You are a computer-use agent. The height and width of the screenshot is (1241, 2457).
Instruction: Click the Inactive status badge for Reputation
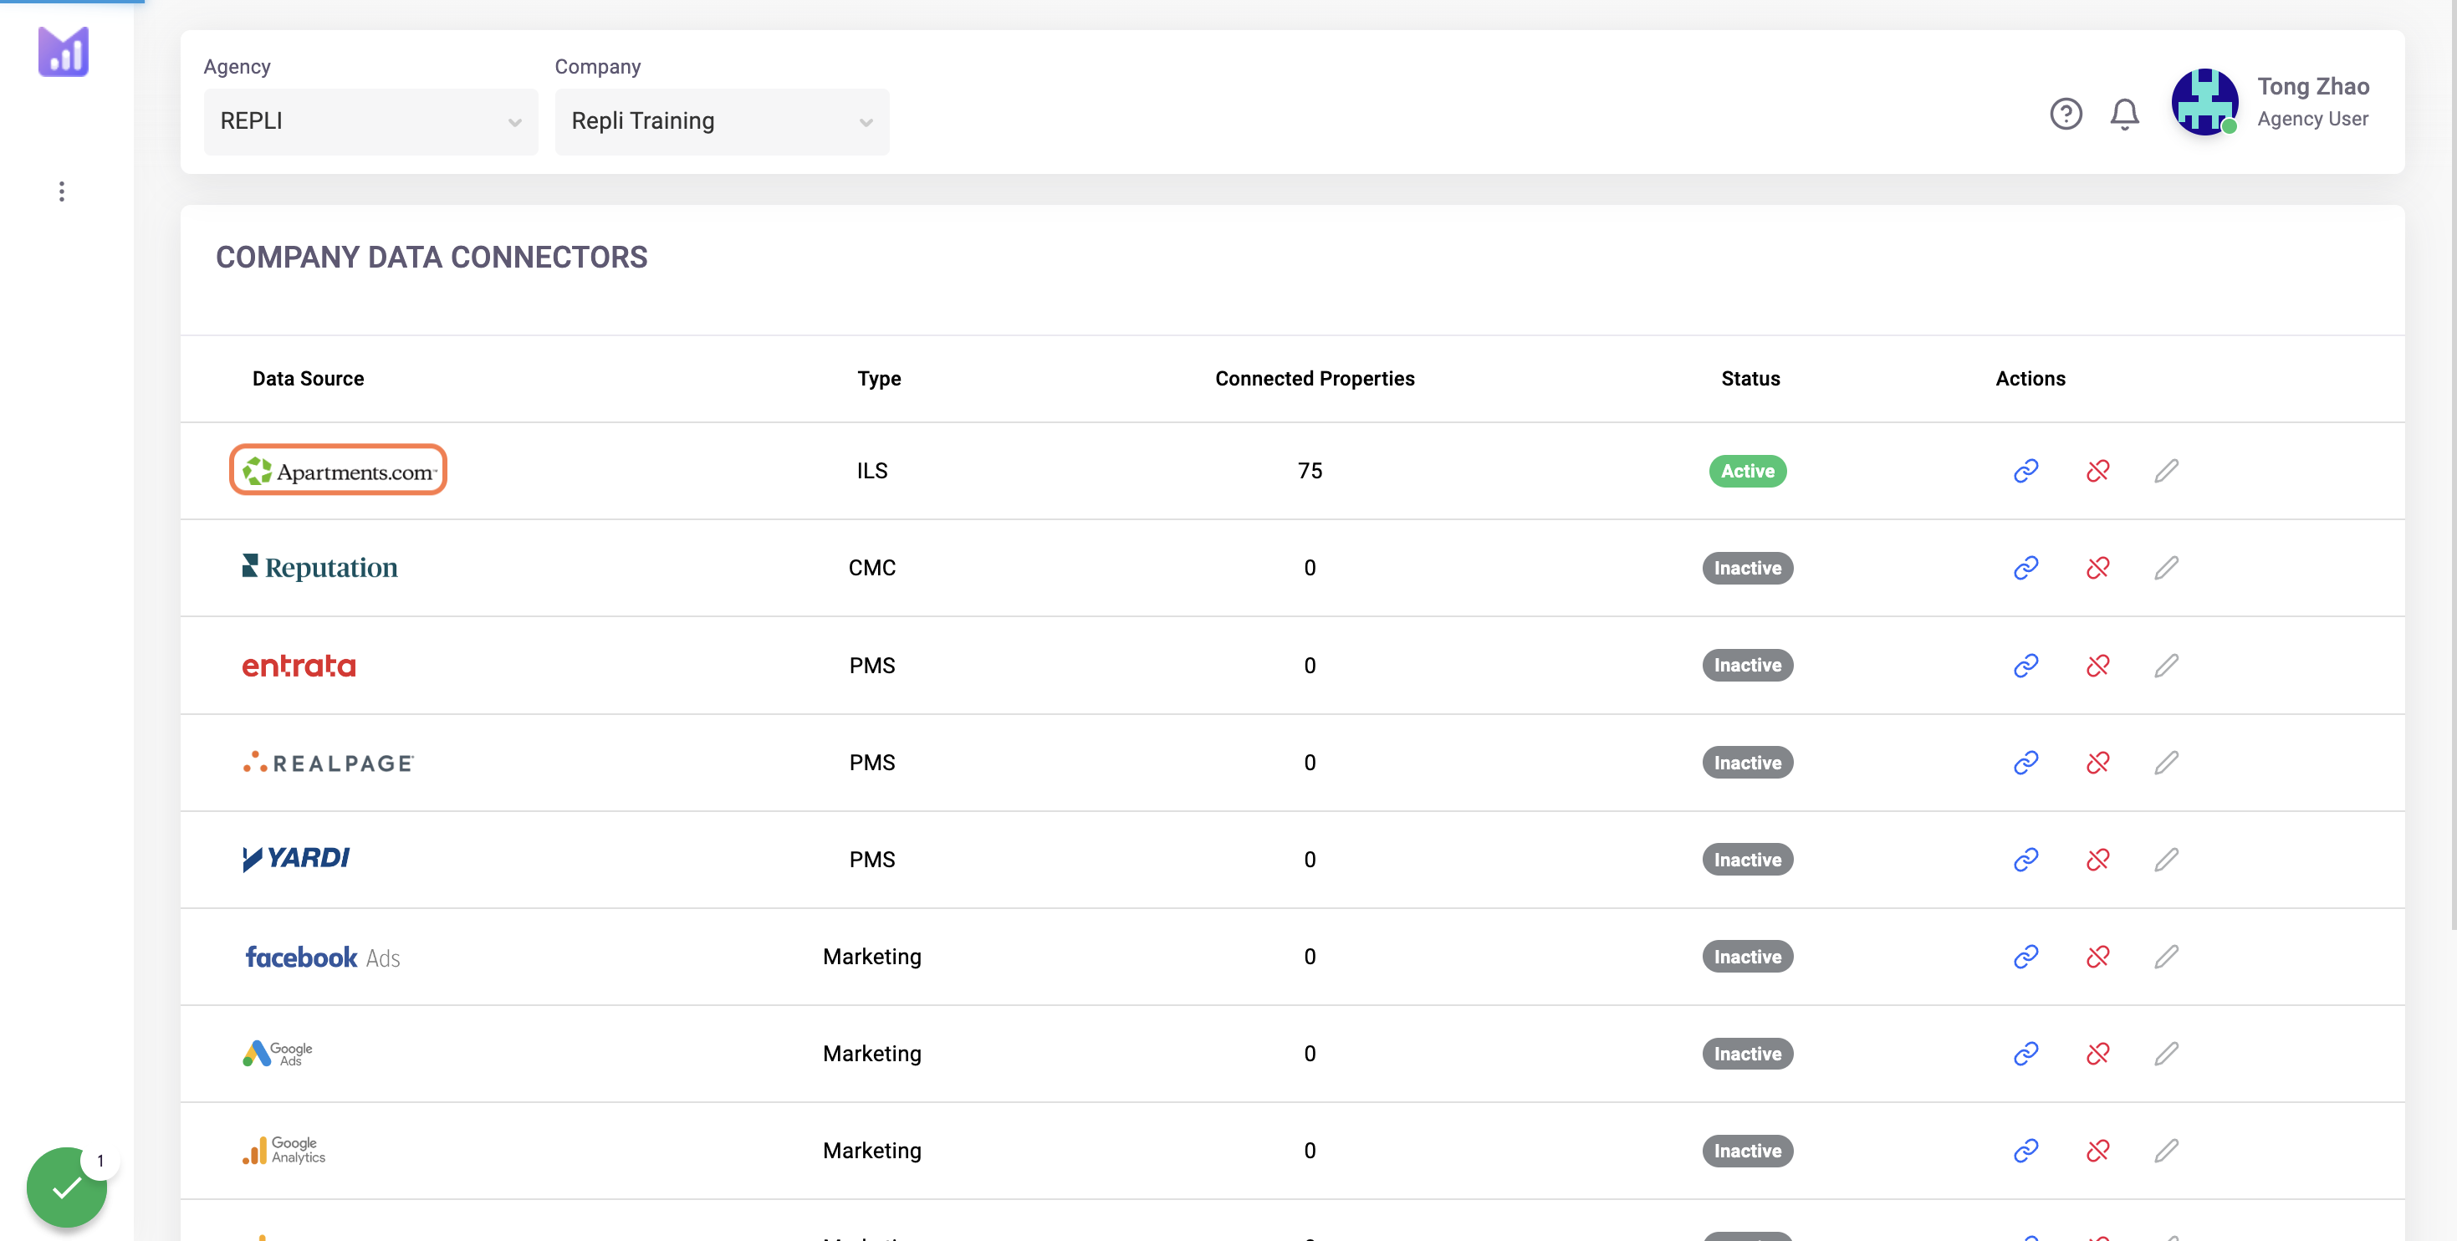(1747, 568)
